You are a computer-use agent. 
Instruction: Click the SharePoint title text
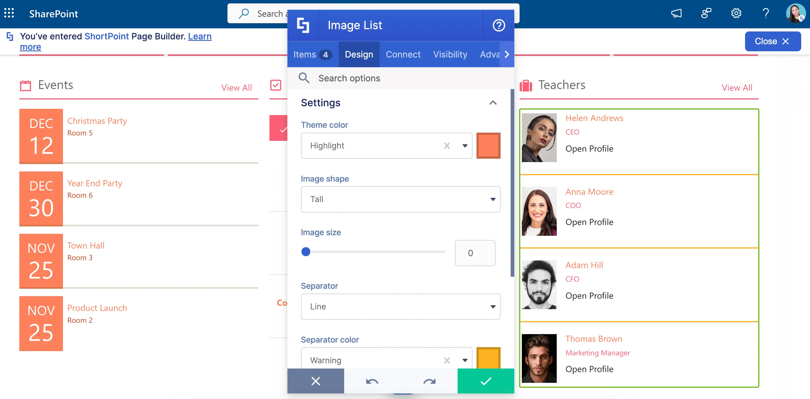coord(53,14)
